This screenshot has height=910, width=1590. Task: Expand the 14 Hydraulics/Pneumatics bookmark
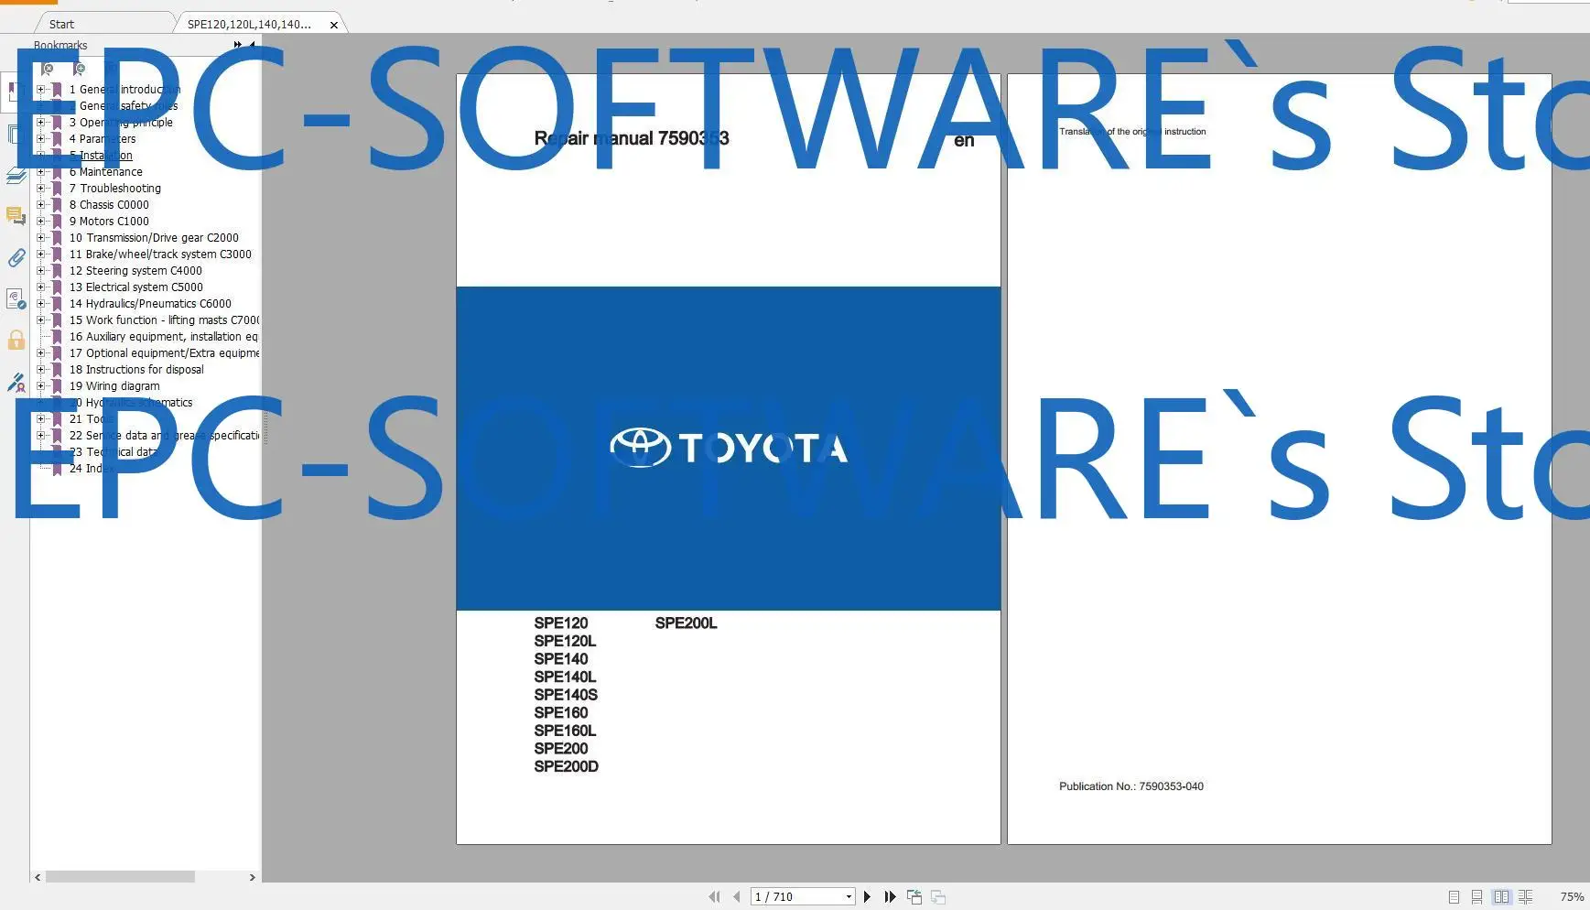(40, 304)
